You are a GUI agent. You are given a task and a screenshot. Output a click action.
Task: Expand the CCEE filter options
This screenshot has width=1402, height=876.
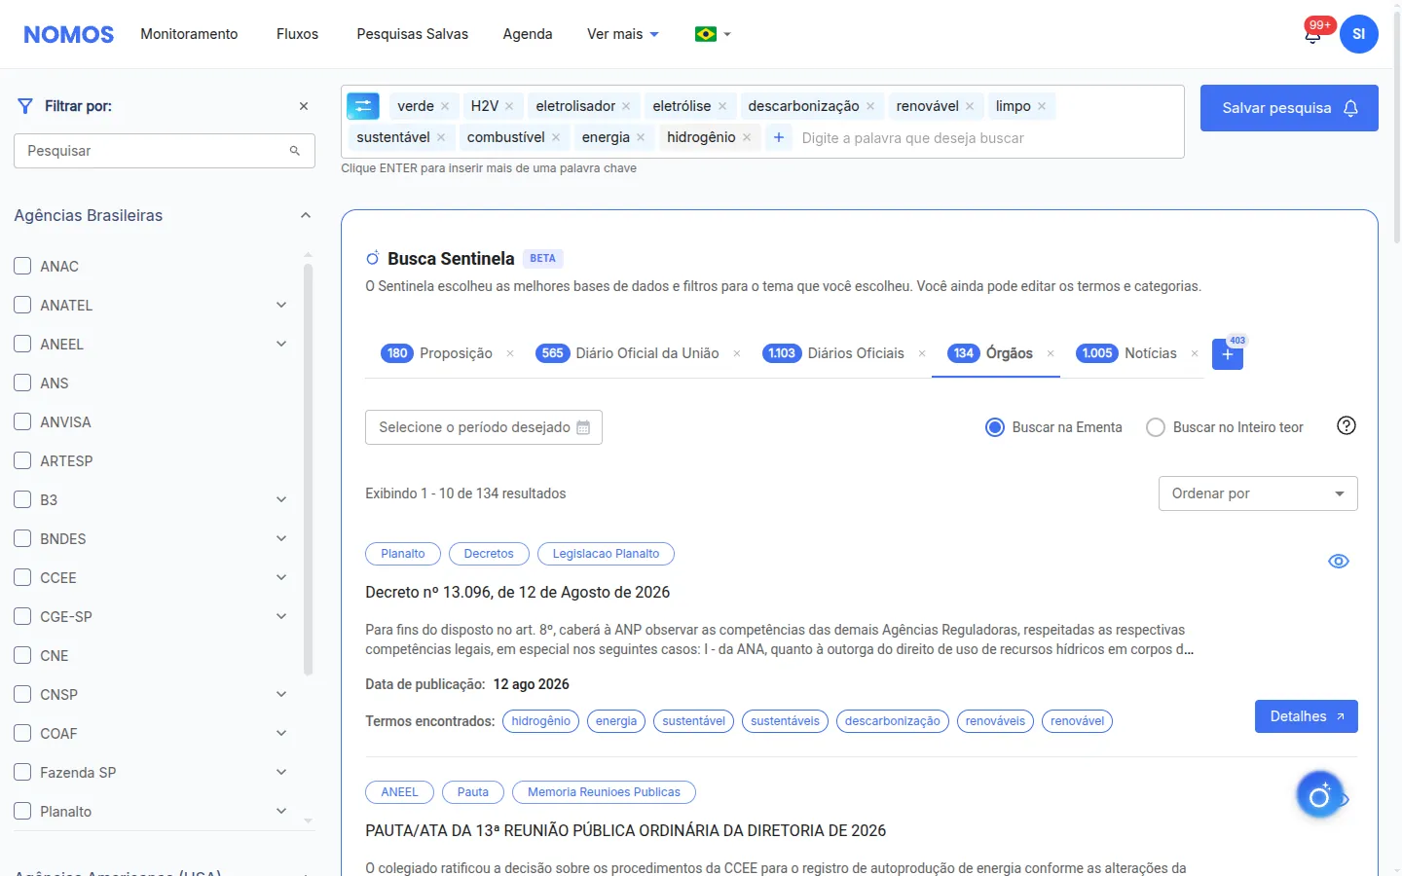(281, 577)
